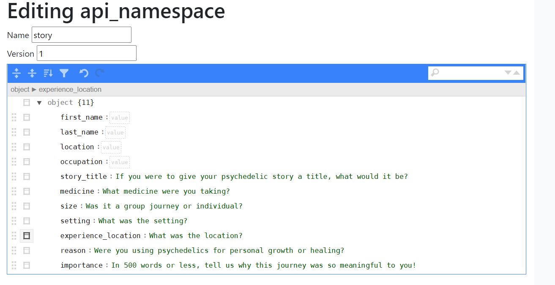Select the 'last_name' key

click(79, 132)
